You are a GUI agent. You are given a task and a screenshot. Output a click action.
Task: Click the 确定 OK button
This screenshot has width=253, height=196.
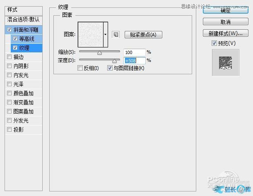pyautogui.click(x=225, y=11)
